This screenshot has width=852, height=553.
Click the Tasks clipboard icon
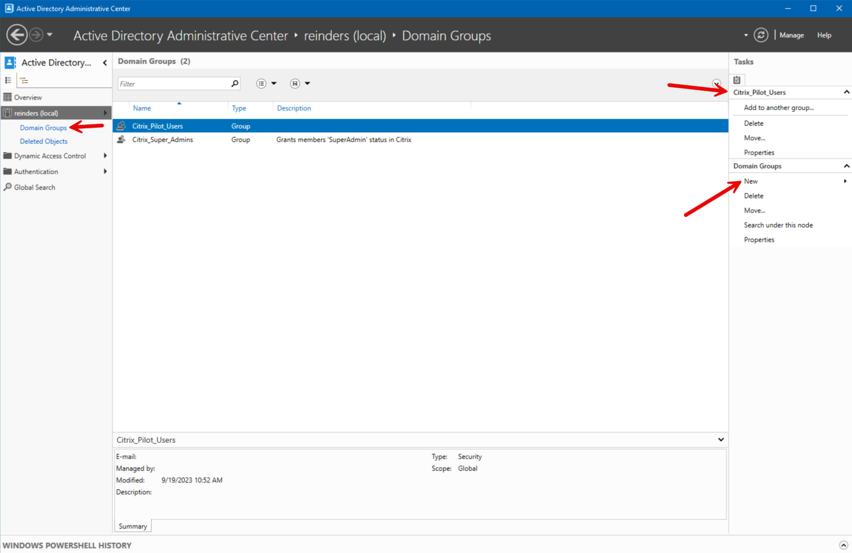(x=736, y=79)
